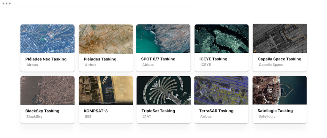Select the ICEYE provider label

[x=206, y=65]
